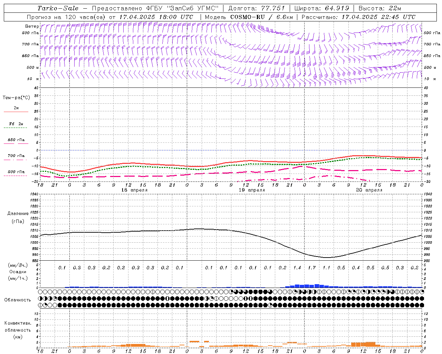Click the red 2м temperature legend line
This screenshot has height=354, width=442.
click(16, 112)
